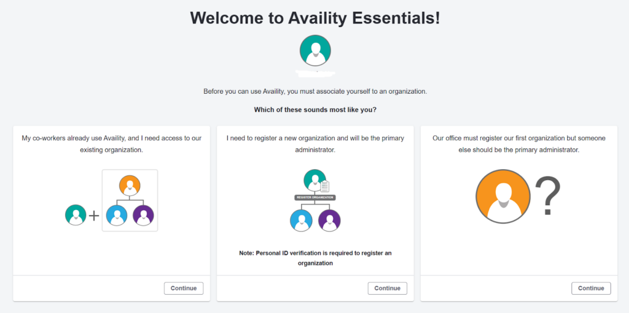Click the Register Organization label in the diagram

tap(315, 198)
